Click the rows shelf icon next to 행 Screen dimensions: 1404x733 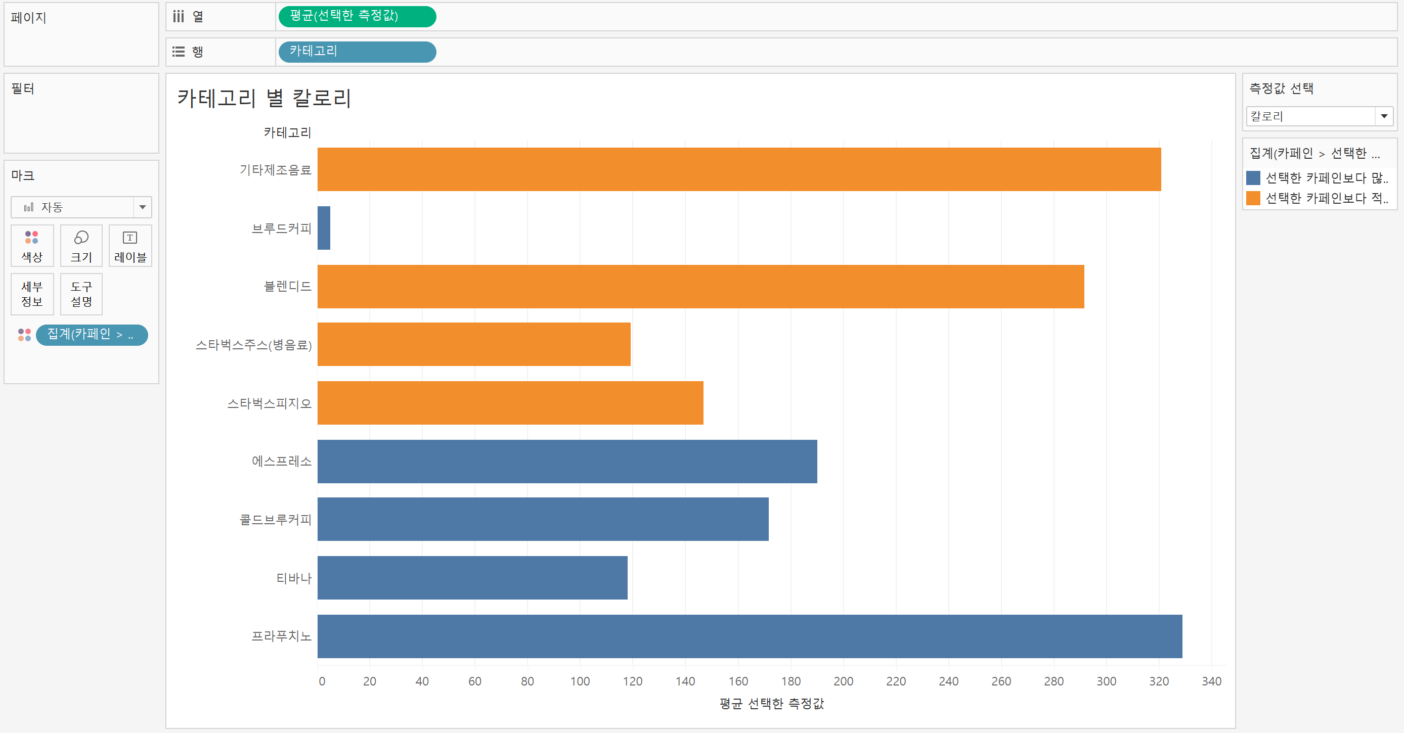[179, 52]
